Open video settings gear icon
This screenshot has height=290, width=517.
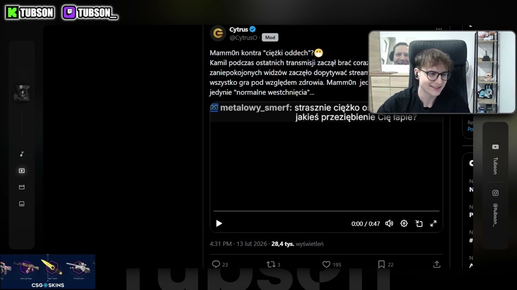click(x=404, y=224)
